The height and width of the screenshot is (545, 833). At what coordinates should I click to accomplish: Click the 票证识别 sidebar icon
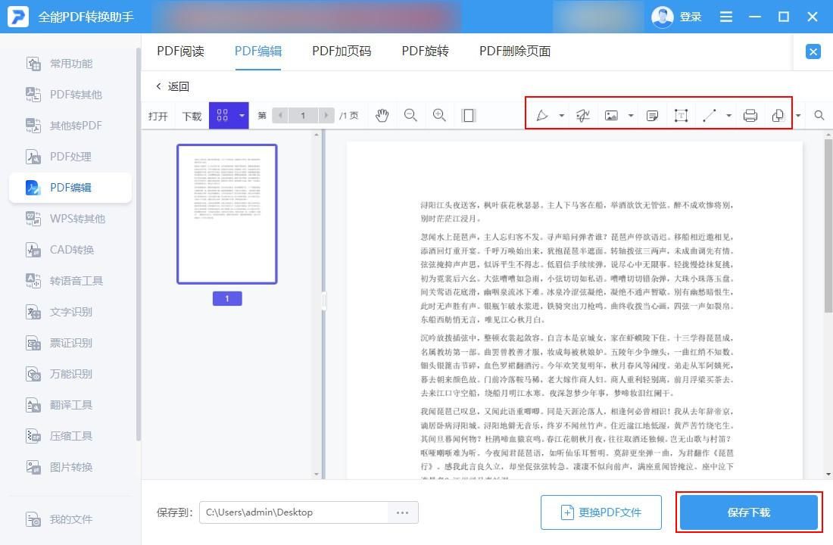33,343
